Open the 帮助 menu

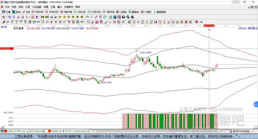pos(78,7)
